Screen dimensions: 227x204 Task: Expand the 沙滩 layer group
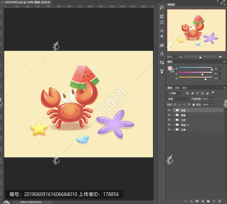pyautogui.click(x=174, y=129)
